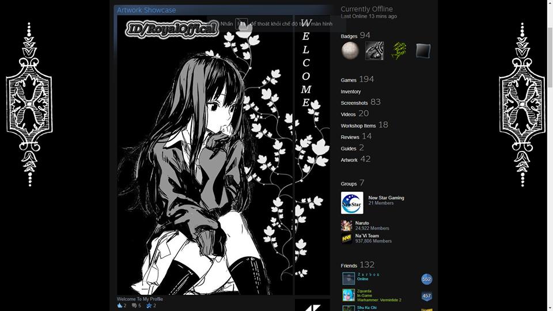Click the thumbs-up icon under the artwork
The image size is (553, 311).
click(120, 305)
